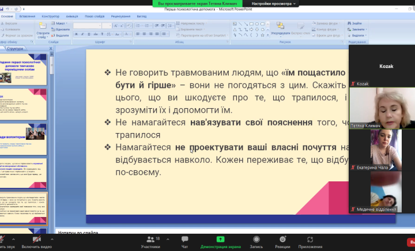Open the font color A dropdown
415x251 pixels.
coord(127,34)
